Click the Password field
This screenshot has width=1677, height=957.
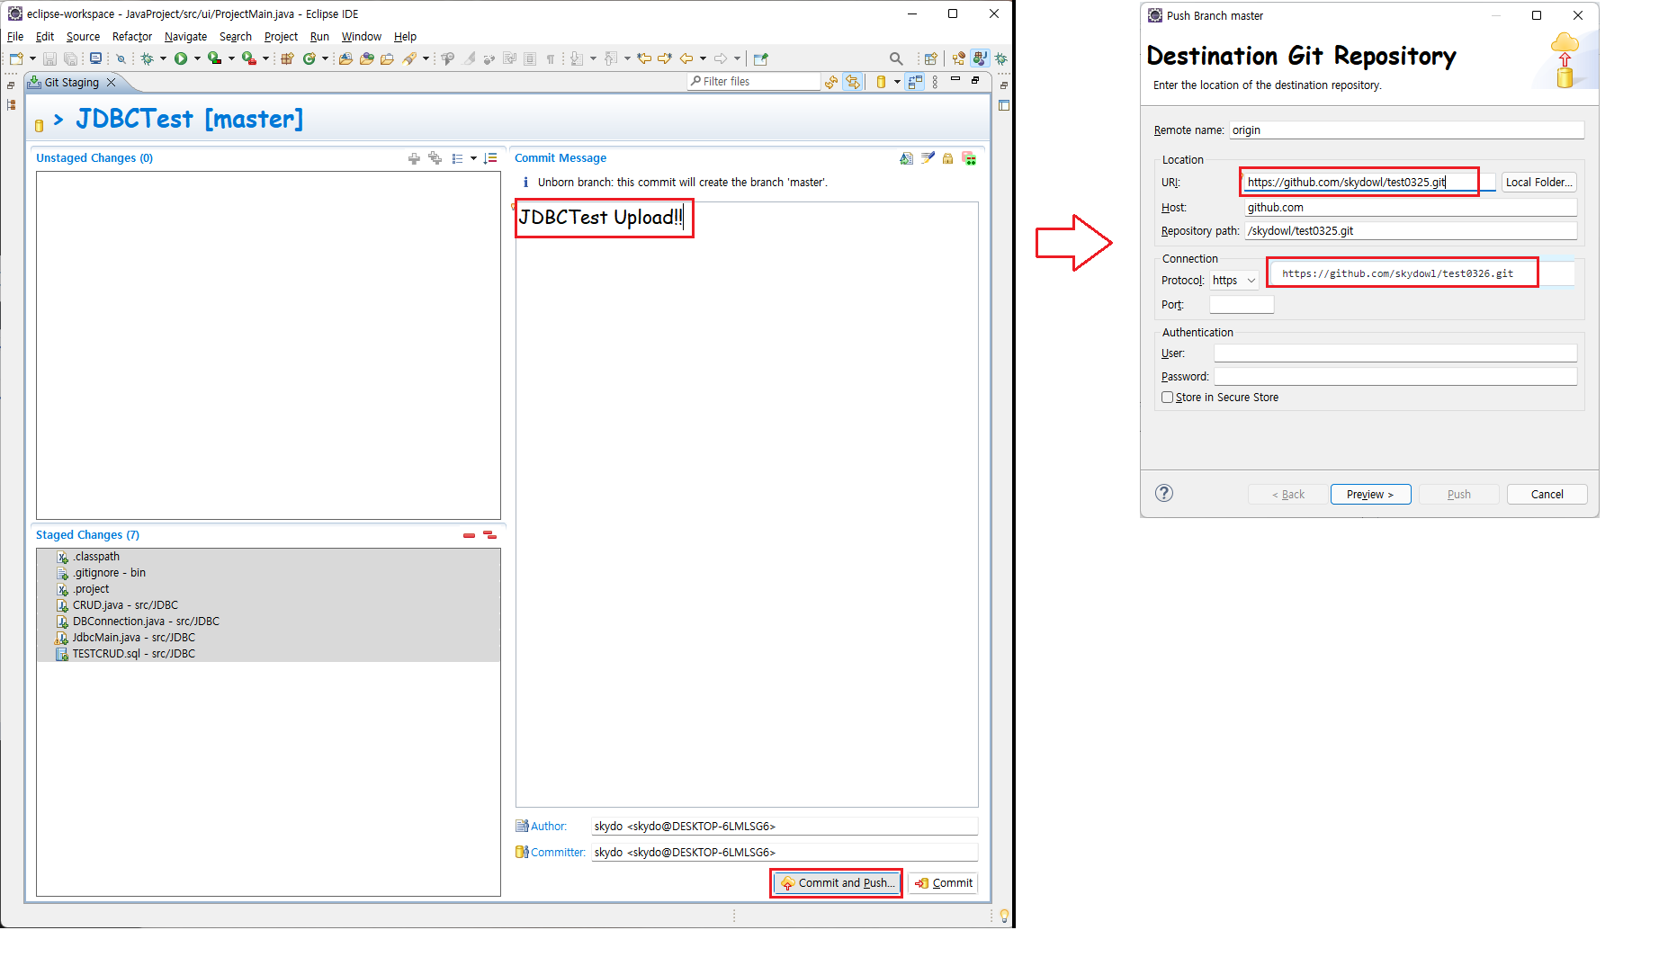click(x=1395, y=377)
